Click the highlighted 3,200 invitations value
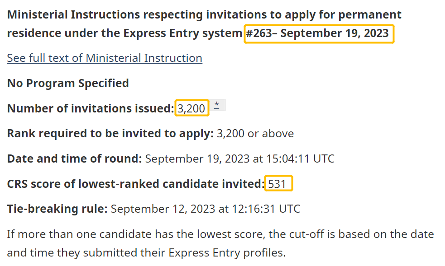445x266 pixels. 191,109
